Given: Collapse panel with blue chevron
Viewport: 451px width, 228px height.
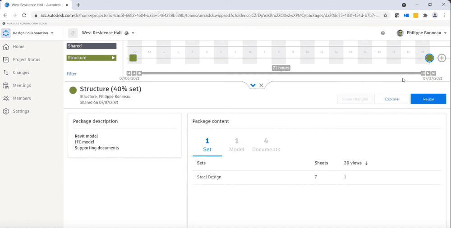Looking at the screenshot, I should tap(253, 85).
